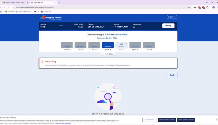Viewport: 218px width, 125px height.
Task: Dismiss the cookie privacy banner
Action: click(217, 120)
